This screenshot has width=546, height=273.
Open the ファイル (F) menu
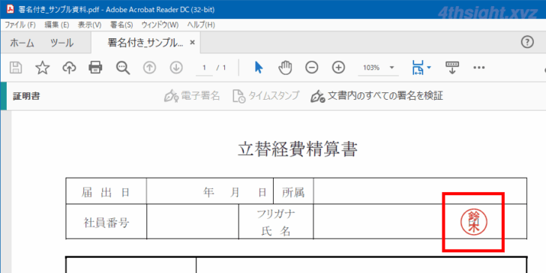(20, 25)
